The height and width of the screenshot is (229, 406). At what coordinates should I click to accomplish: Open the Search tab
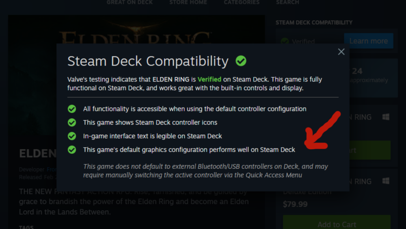287,2
